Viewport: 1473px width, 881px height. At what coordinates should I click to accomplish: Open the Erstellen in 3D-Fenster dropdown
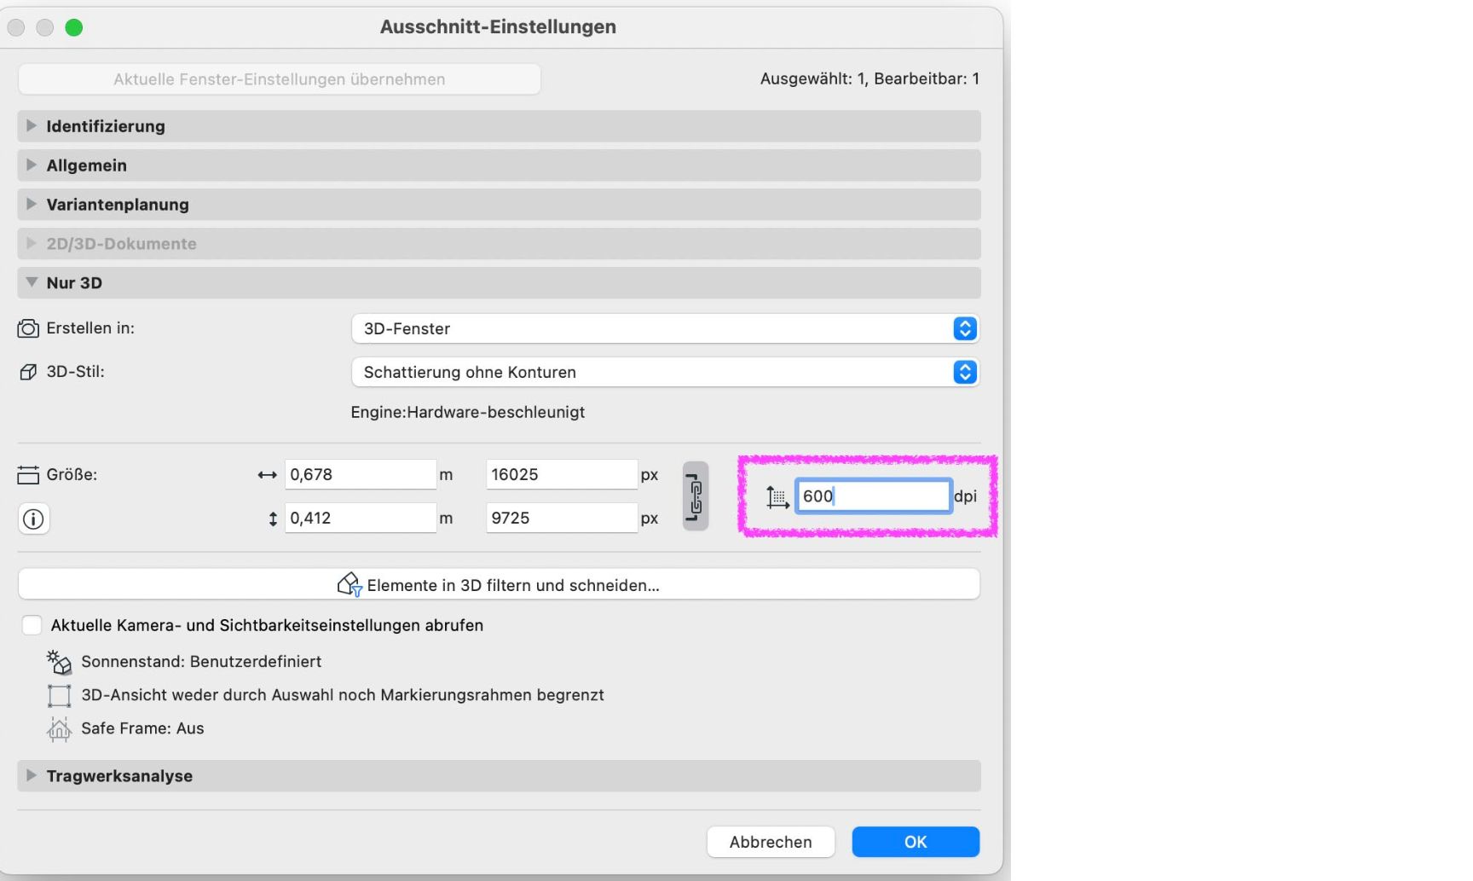(665, 328)
